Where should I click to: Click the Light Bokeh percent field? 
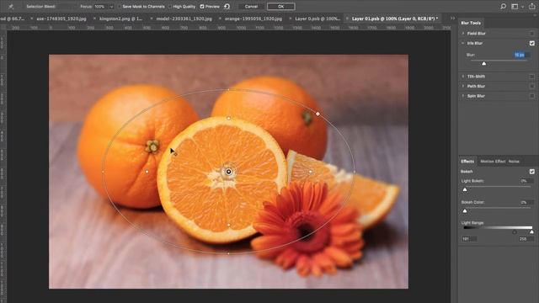526,181
